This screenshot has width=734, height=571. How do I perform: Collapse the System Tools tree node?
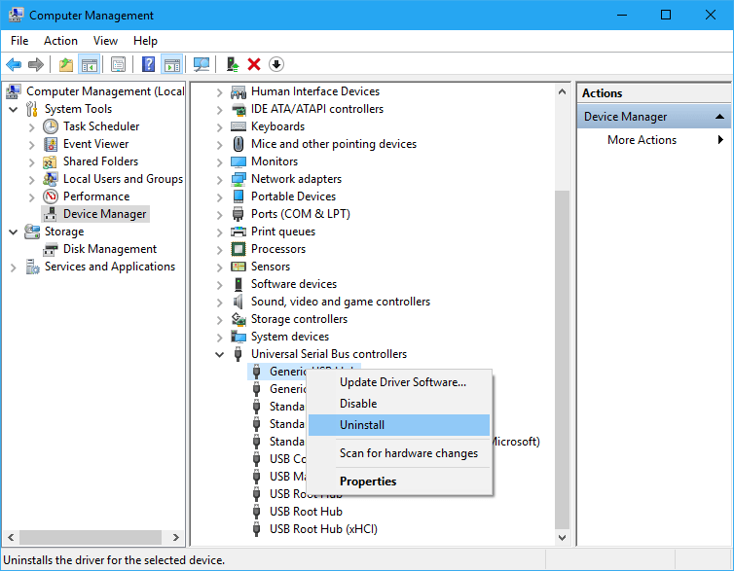pos(13,109)
